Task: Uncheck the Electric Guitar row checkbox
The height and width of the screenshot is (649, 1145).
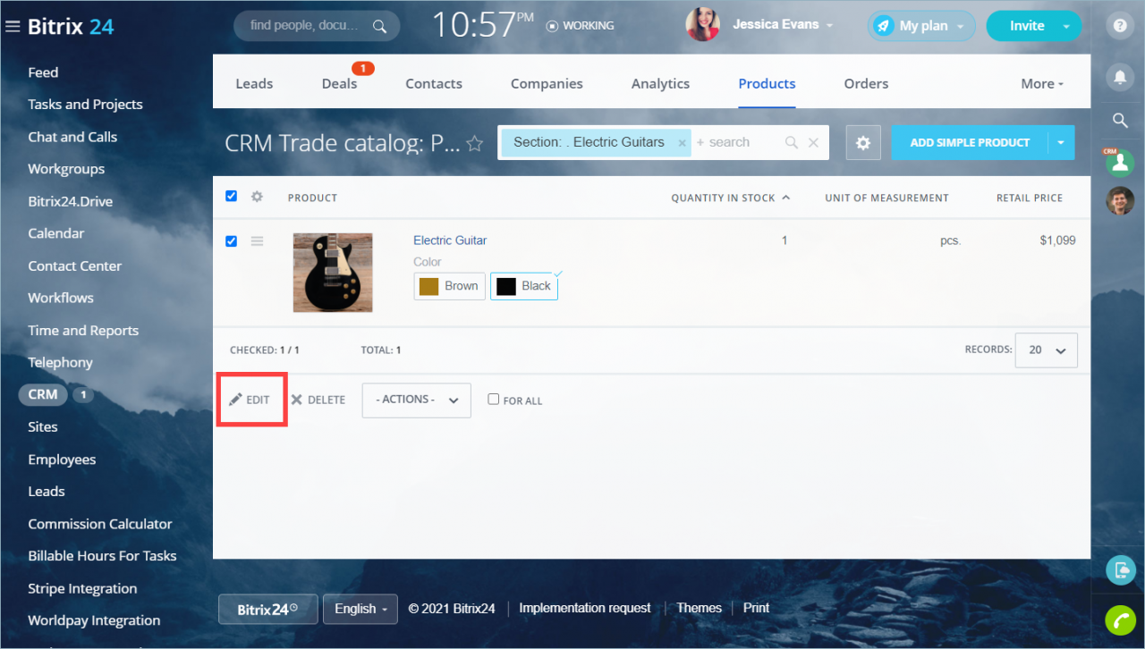Action: click(x=232, y=240)
